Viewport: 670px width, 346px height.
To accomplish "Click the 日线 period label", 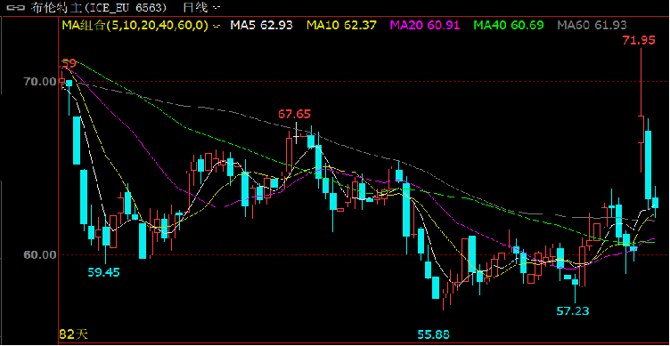I will (x=195, y=8).
